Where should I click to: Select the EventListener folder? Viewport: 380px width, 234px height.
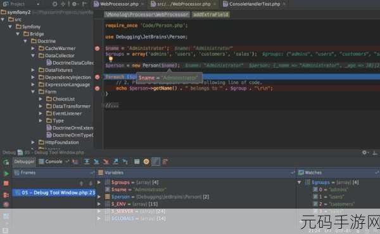coord(64,114)
